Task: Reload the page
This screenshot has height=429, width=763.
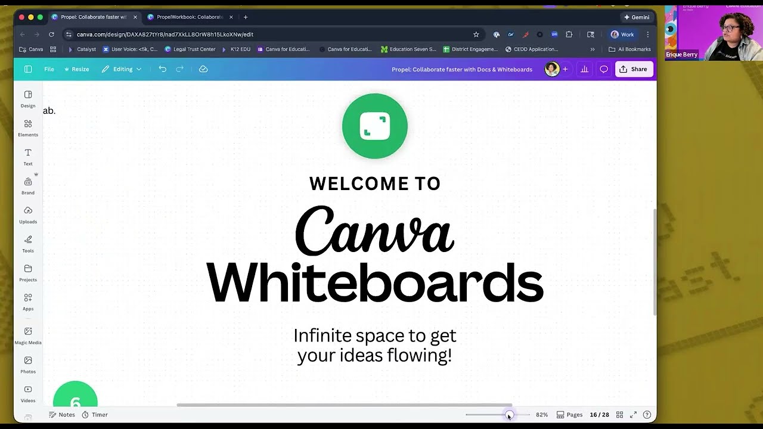Action: click(x=51, y=35)
